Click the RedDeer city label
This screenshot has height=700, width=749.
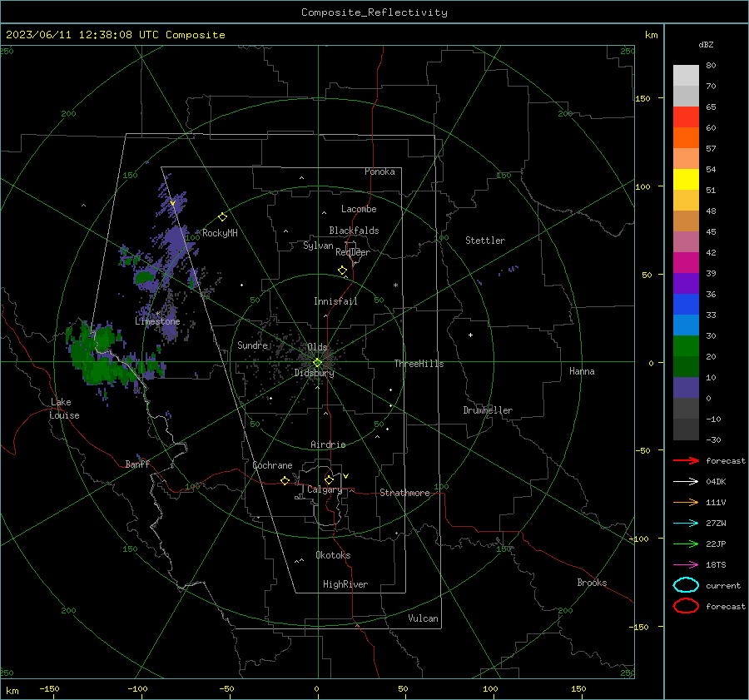pyautogui.click(x=353, y=252)
